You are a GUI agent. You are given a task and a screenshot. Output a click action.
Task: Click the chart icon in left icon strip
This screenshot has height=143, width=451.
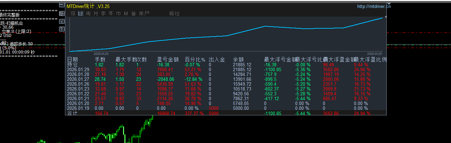point(62,13)
